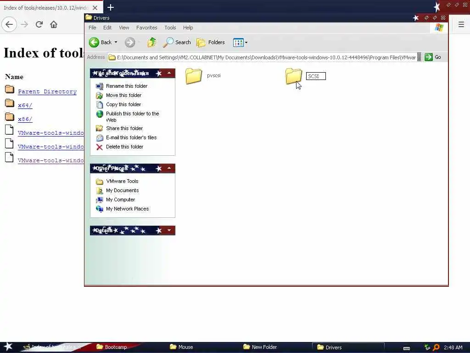
Task: Go to VMware Tools in Other Places
Action: (122, 181)
